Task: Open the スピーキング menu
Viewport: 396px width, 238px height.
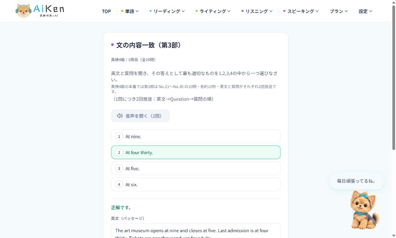Action: pos(301,11)
